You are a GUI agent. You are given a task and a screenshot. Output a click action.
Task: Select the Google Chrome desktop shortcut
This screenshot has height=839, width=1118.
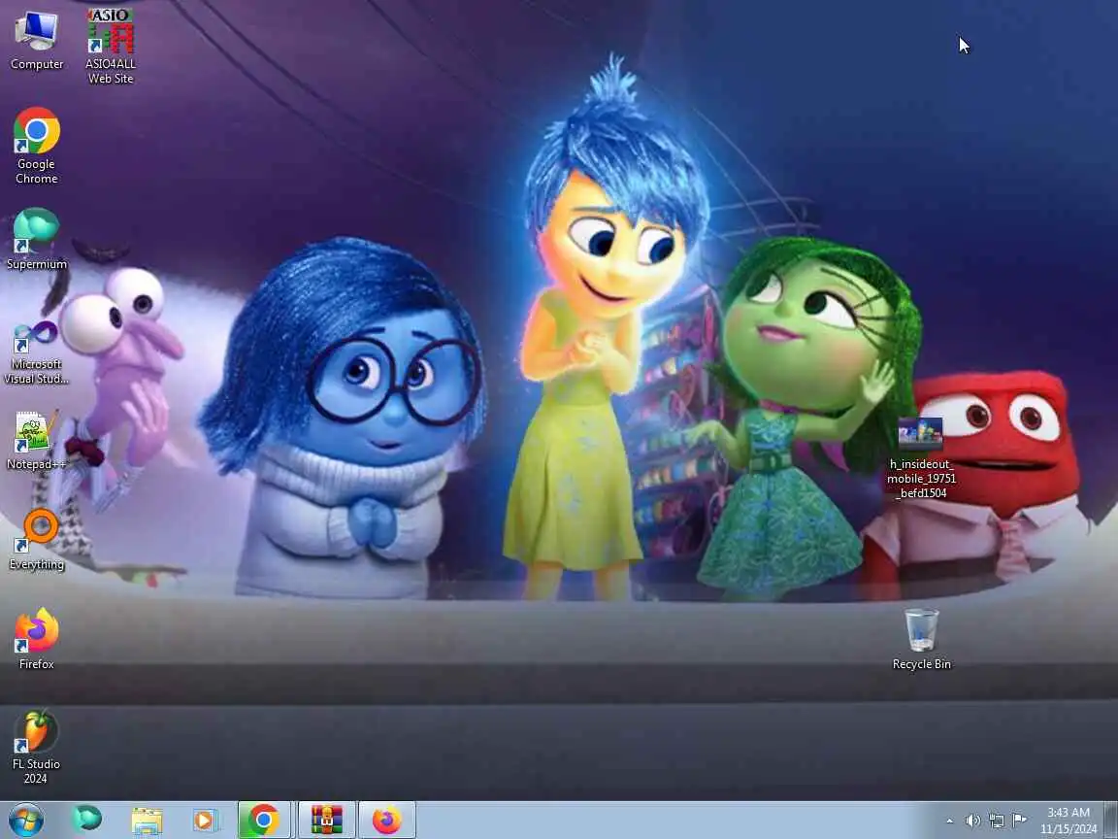(x=36, y=147)
